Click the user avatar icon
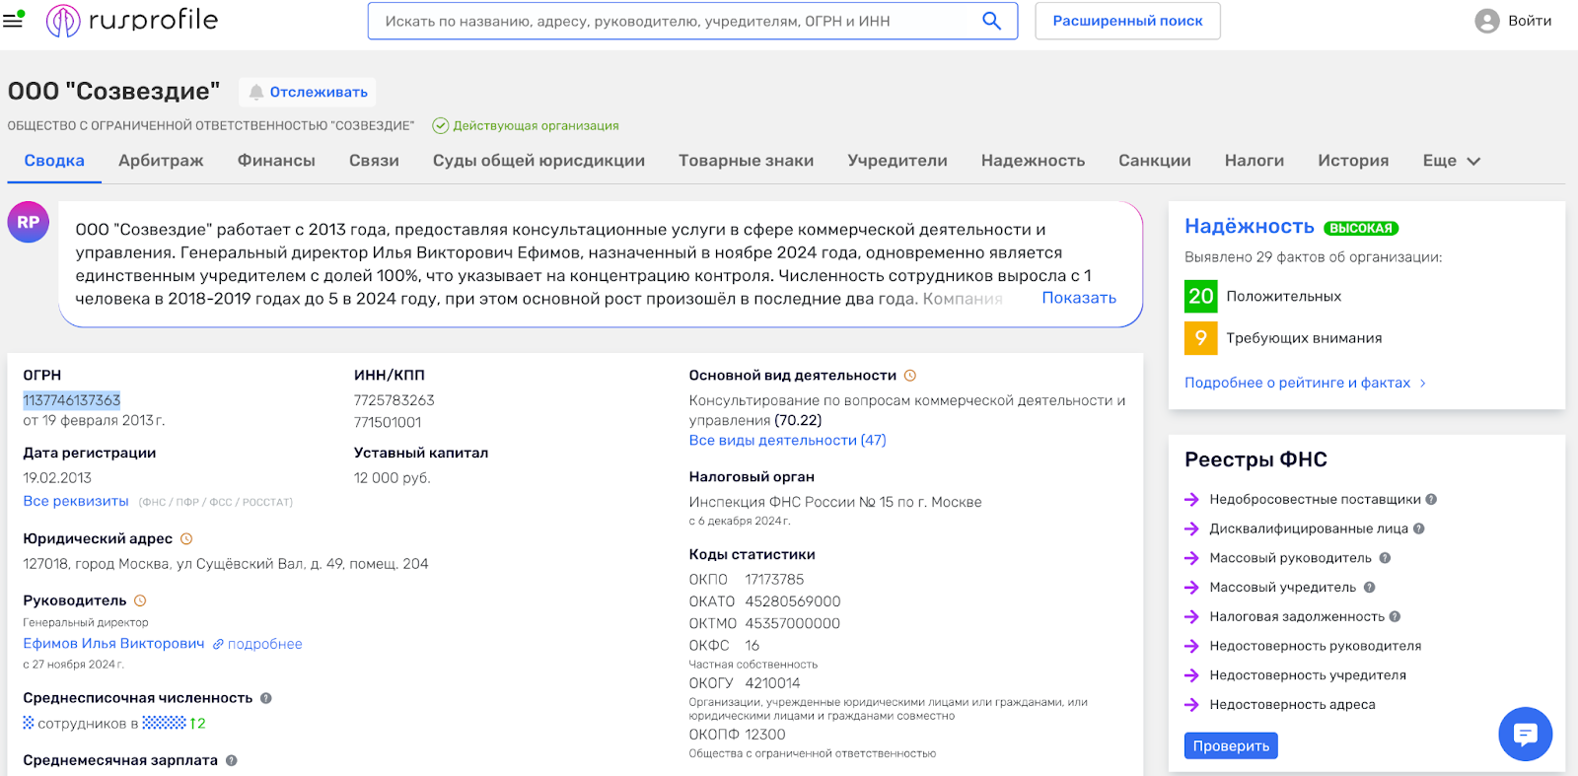Image resolution: width=1578 pixels, height=776 pixels. coord(1486,21)
